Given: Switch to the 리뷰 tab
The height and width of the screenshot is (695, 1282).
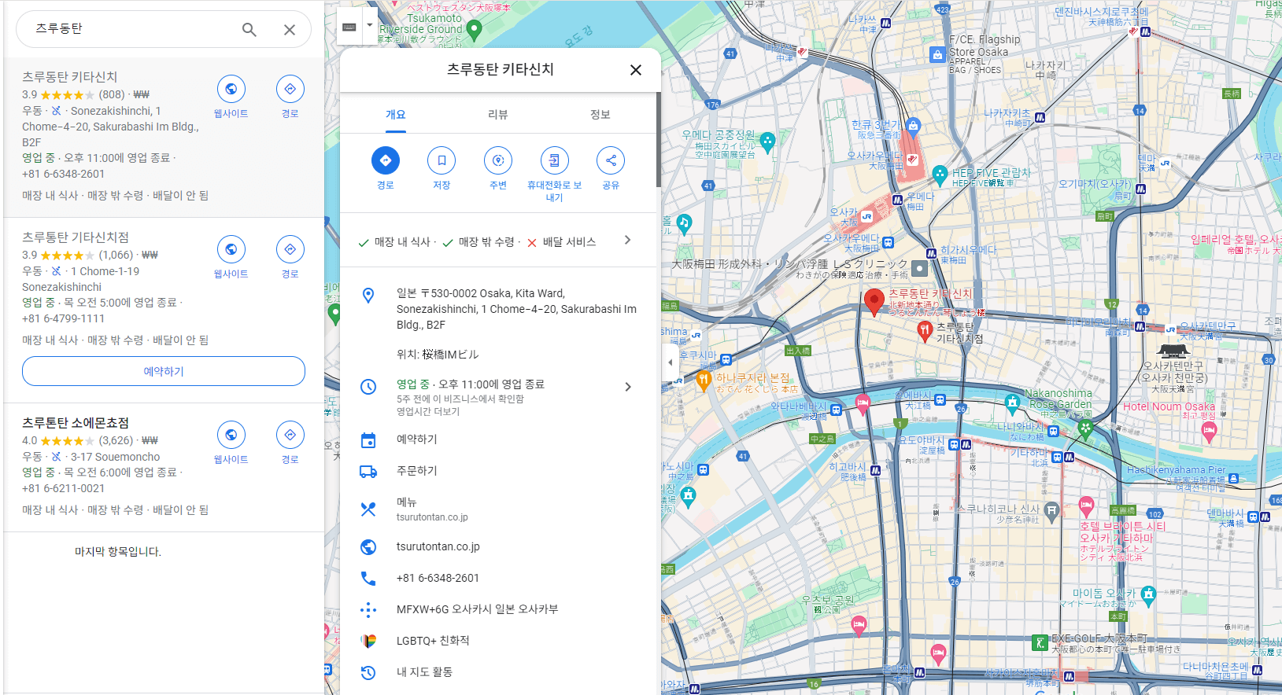Looking at the screenshot, I should coord(497,115).
